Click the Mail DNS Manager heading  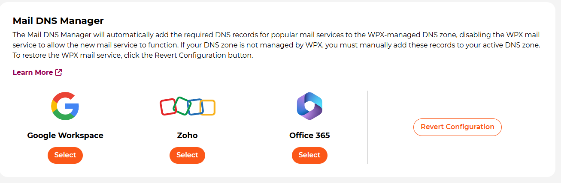point(58,21)
